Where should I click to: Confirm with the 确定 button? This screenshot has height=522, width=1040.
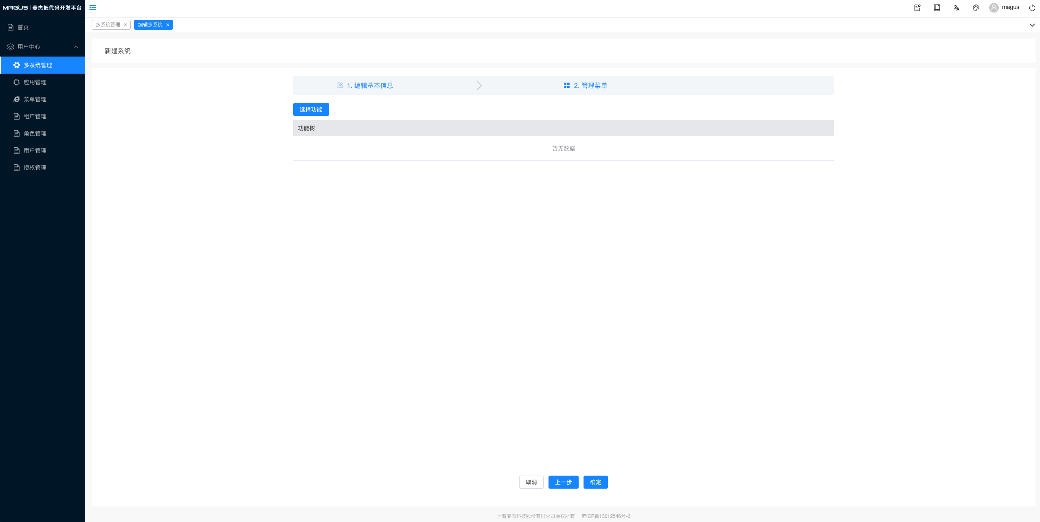tap(595, 482)
